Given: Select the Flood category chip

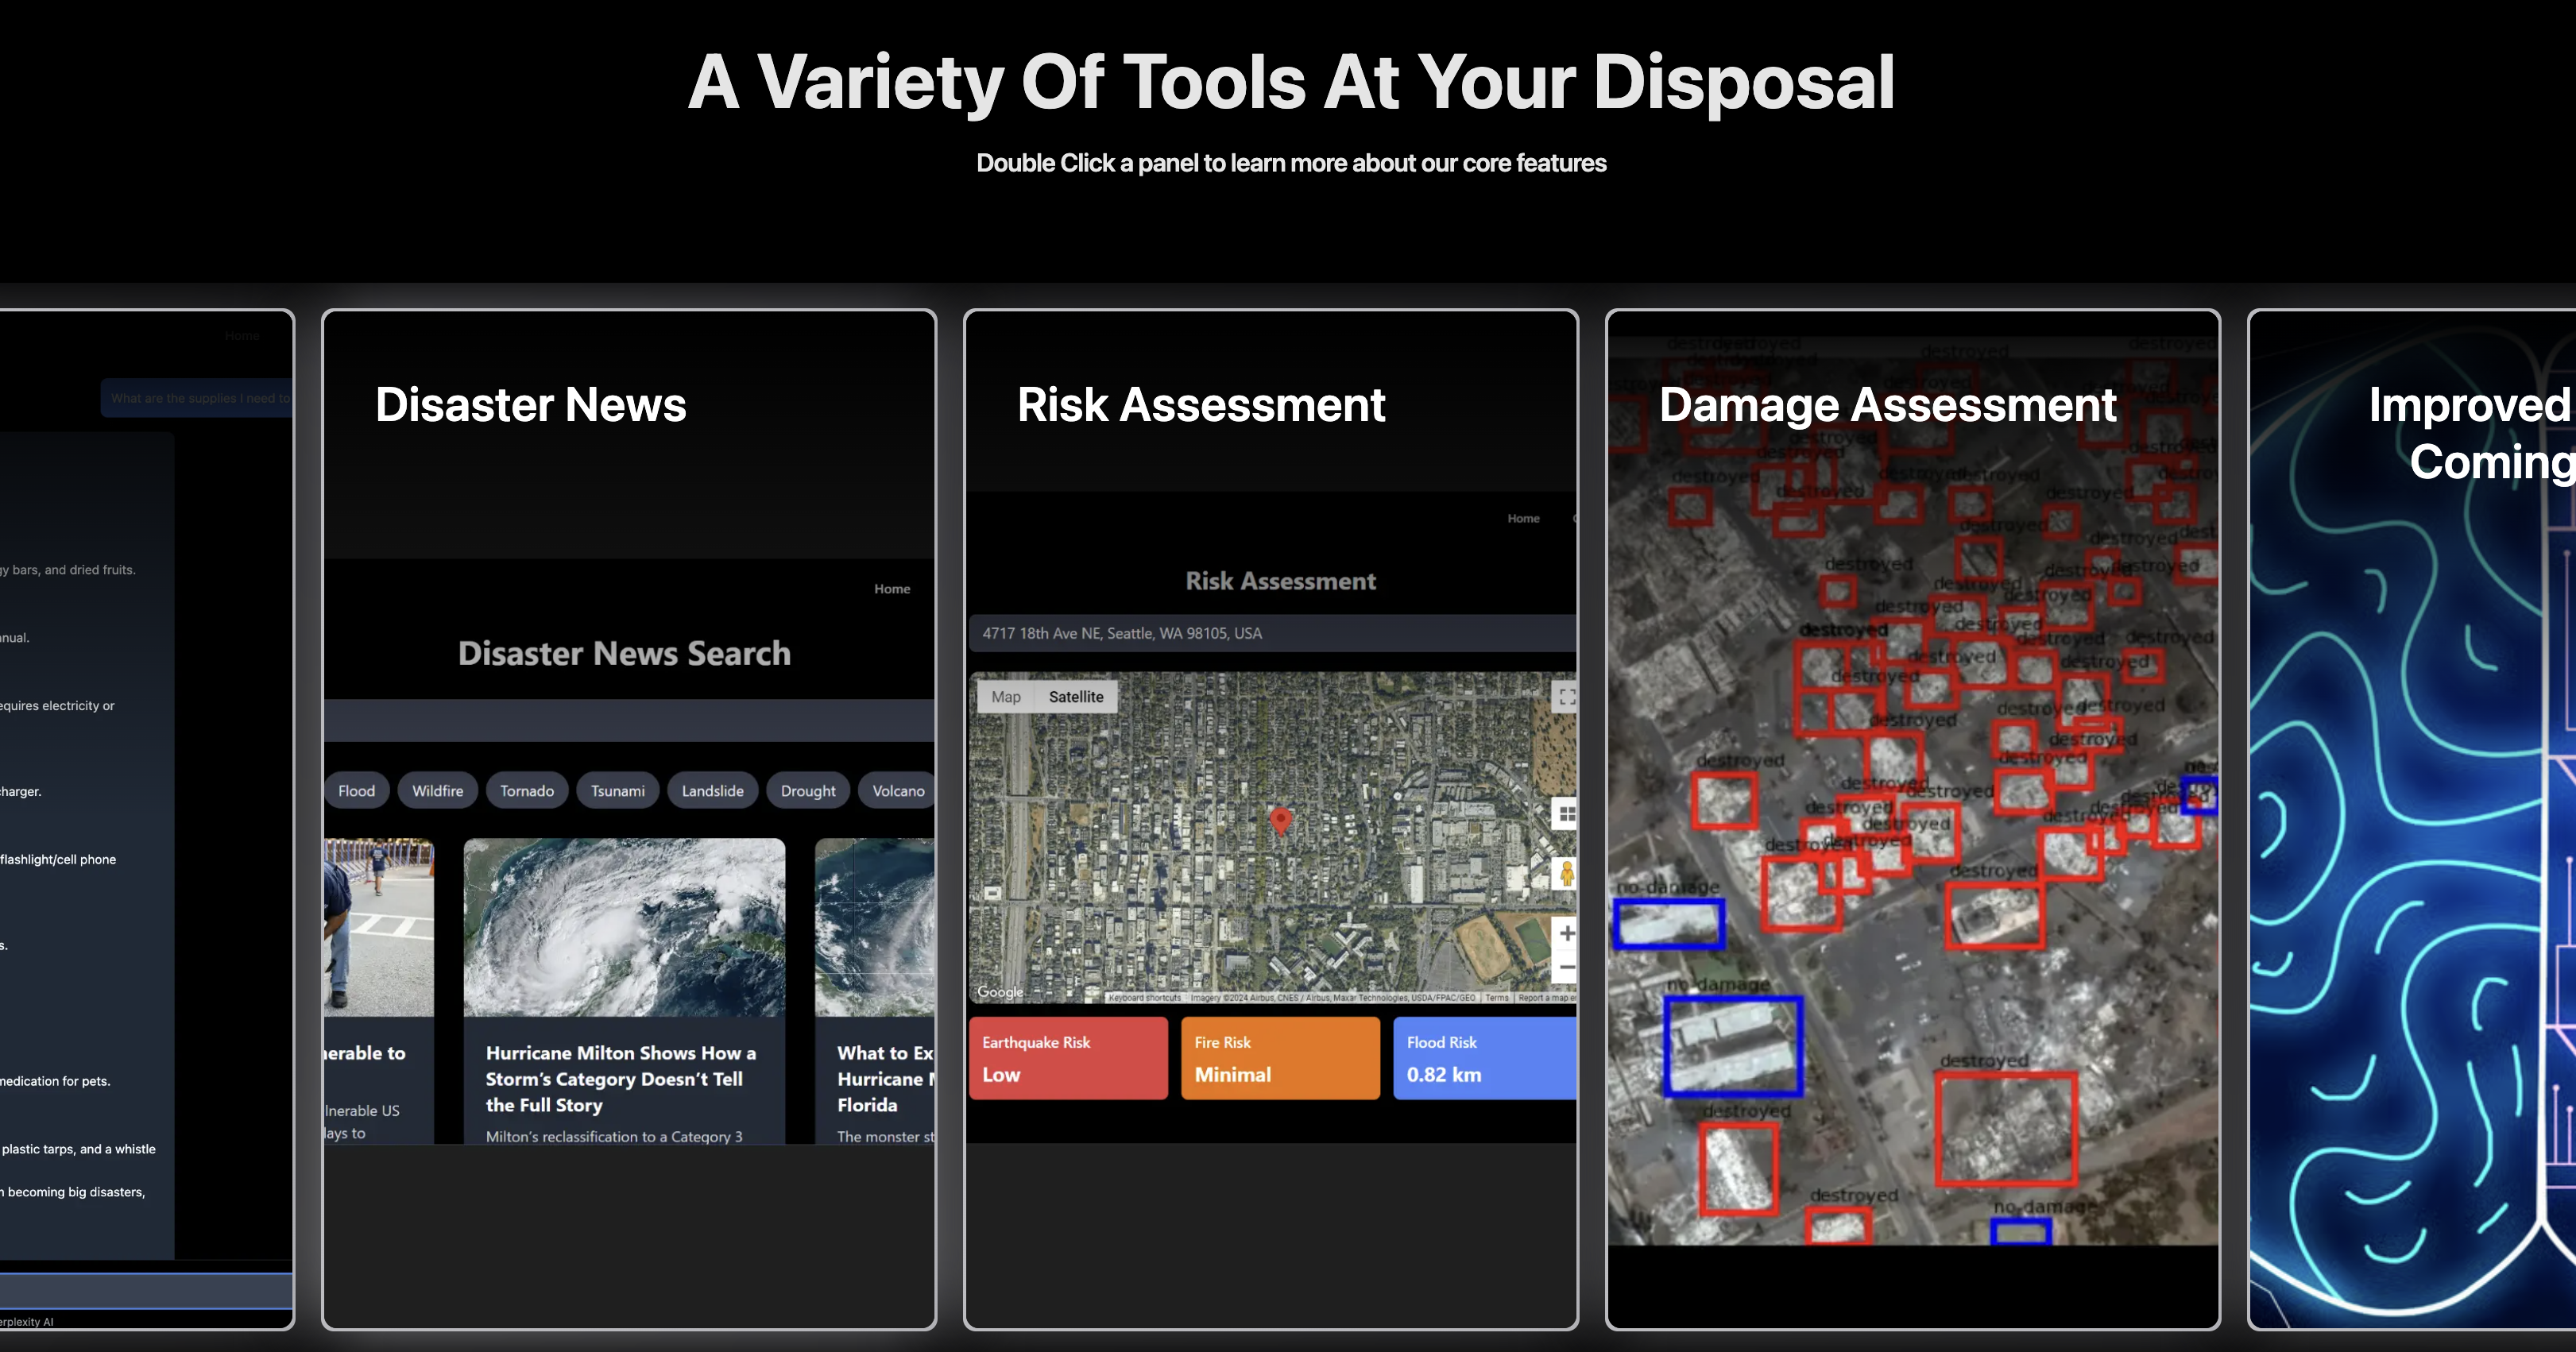Looking at the screenshot, I should pos(356,791).
